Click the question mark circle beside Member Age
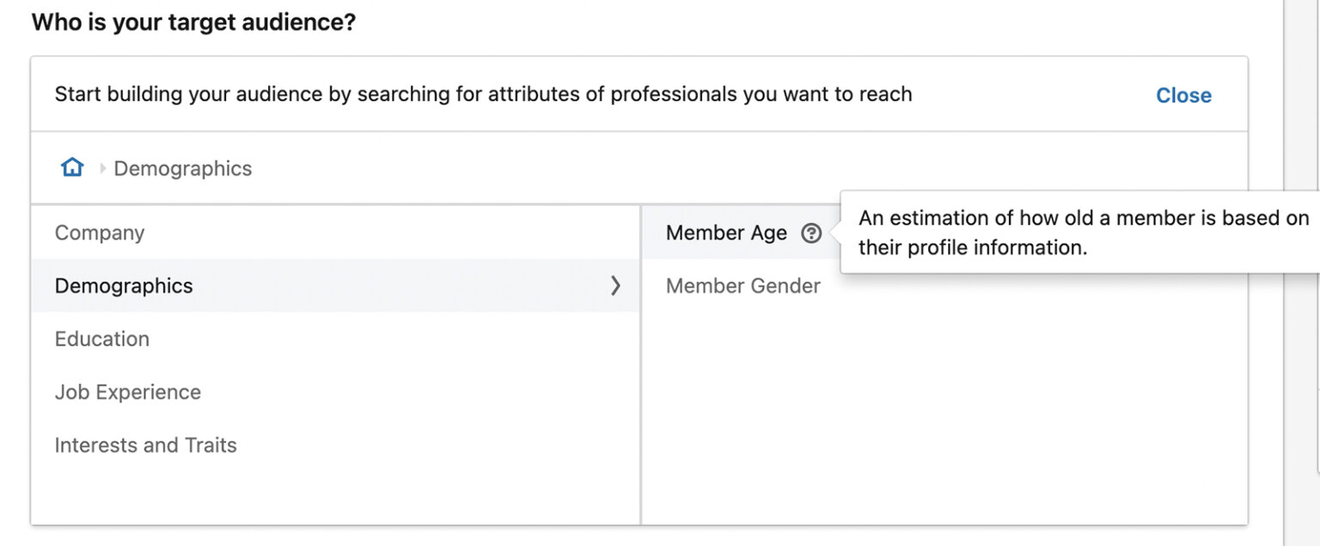1320x546 pixels. (x=811, y=233)
